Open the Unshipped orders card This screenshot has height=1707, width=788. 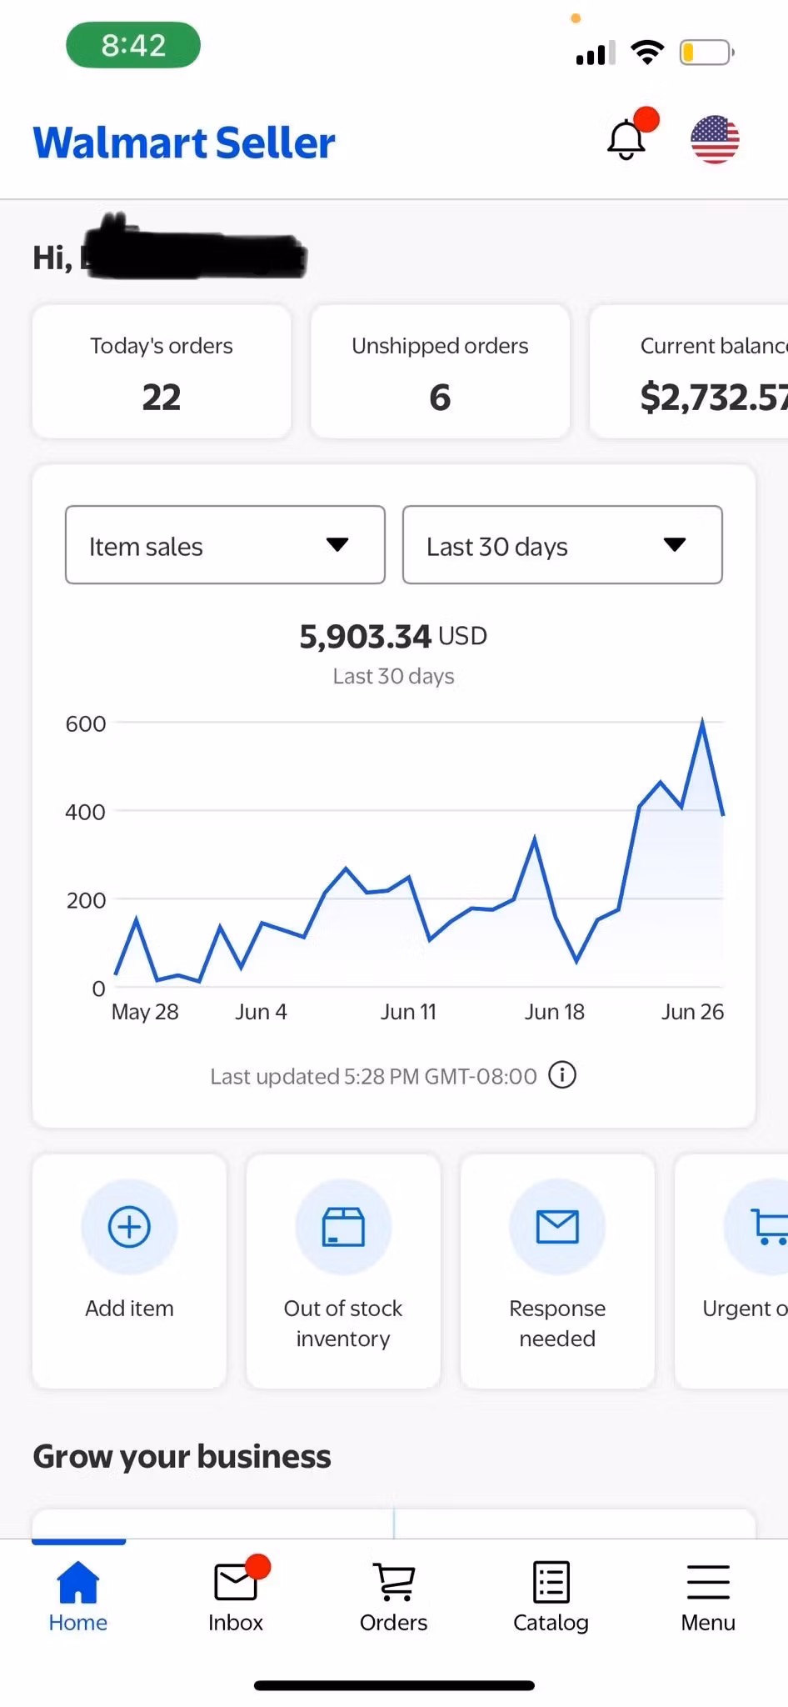tap(440, 372)
